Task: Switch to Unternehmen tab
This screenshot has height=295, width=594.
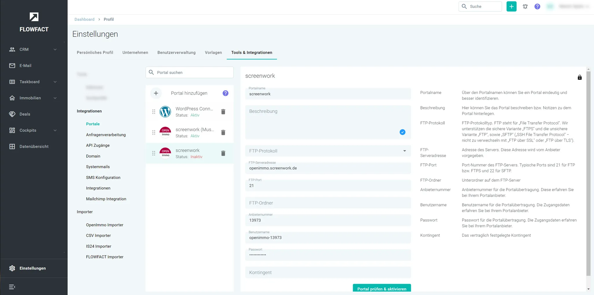Action: 135,53
